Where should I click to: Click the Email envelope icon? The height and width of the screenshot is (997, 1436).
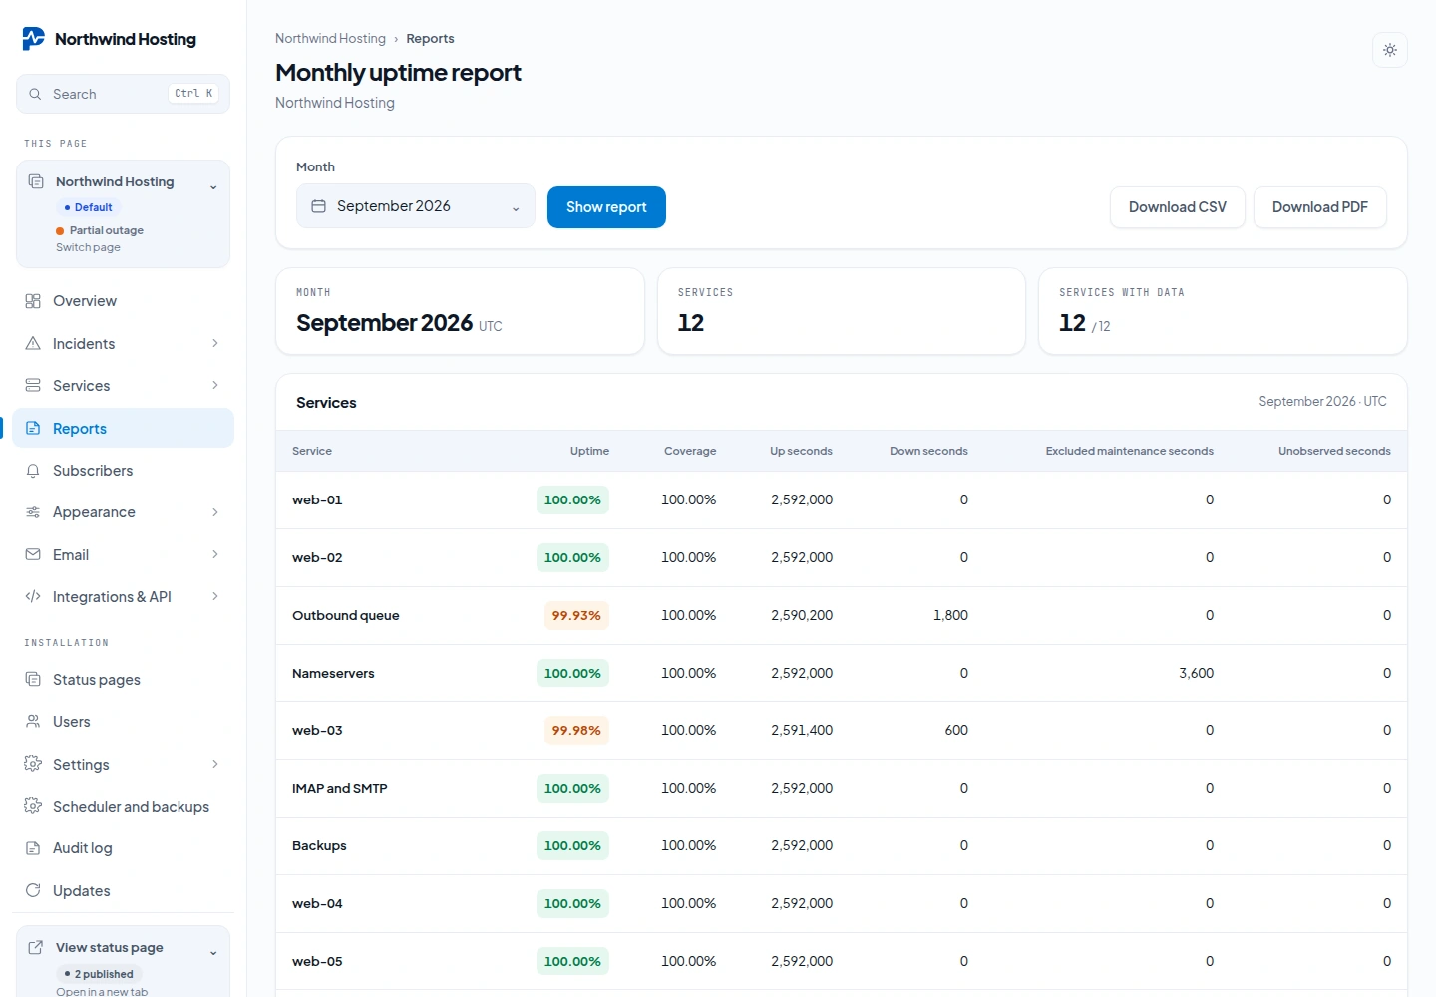33,554
